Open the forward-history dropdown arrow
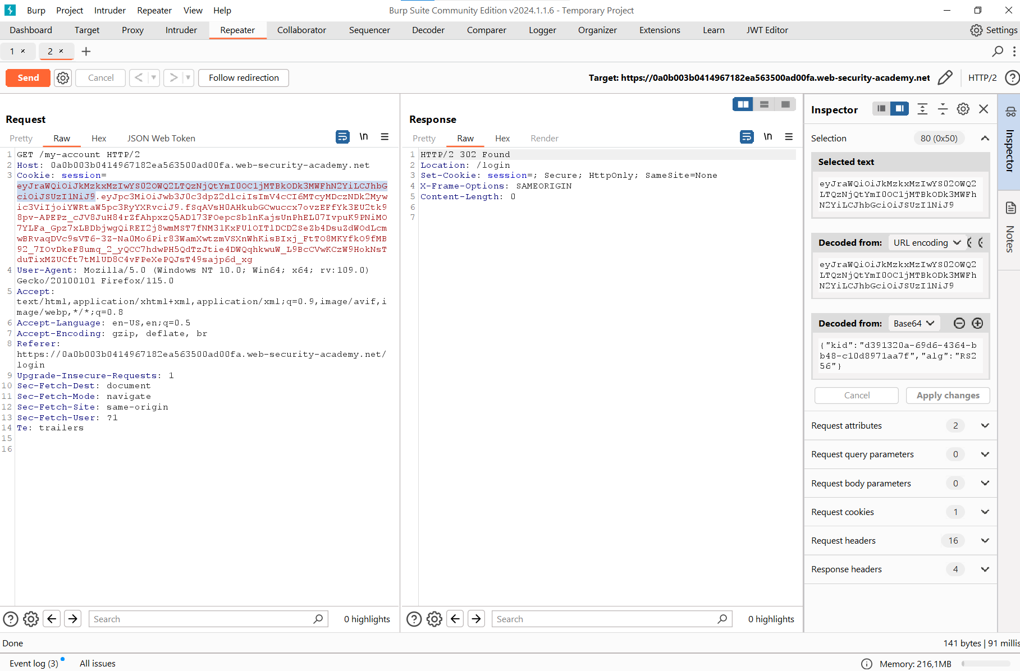The image size is (1020, 671). click(188, 78)
